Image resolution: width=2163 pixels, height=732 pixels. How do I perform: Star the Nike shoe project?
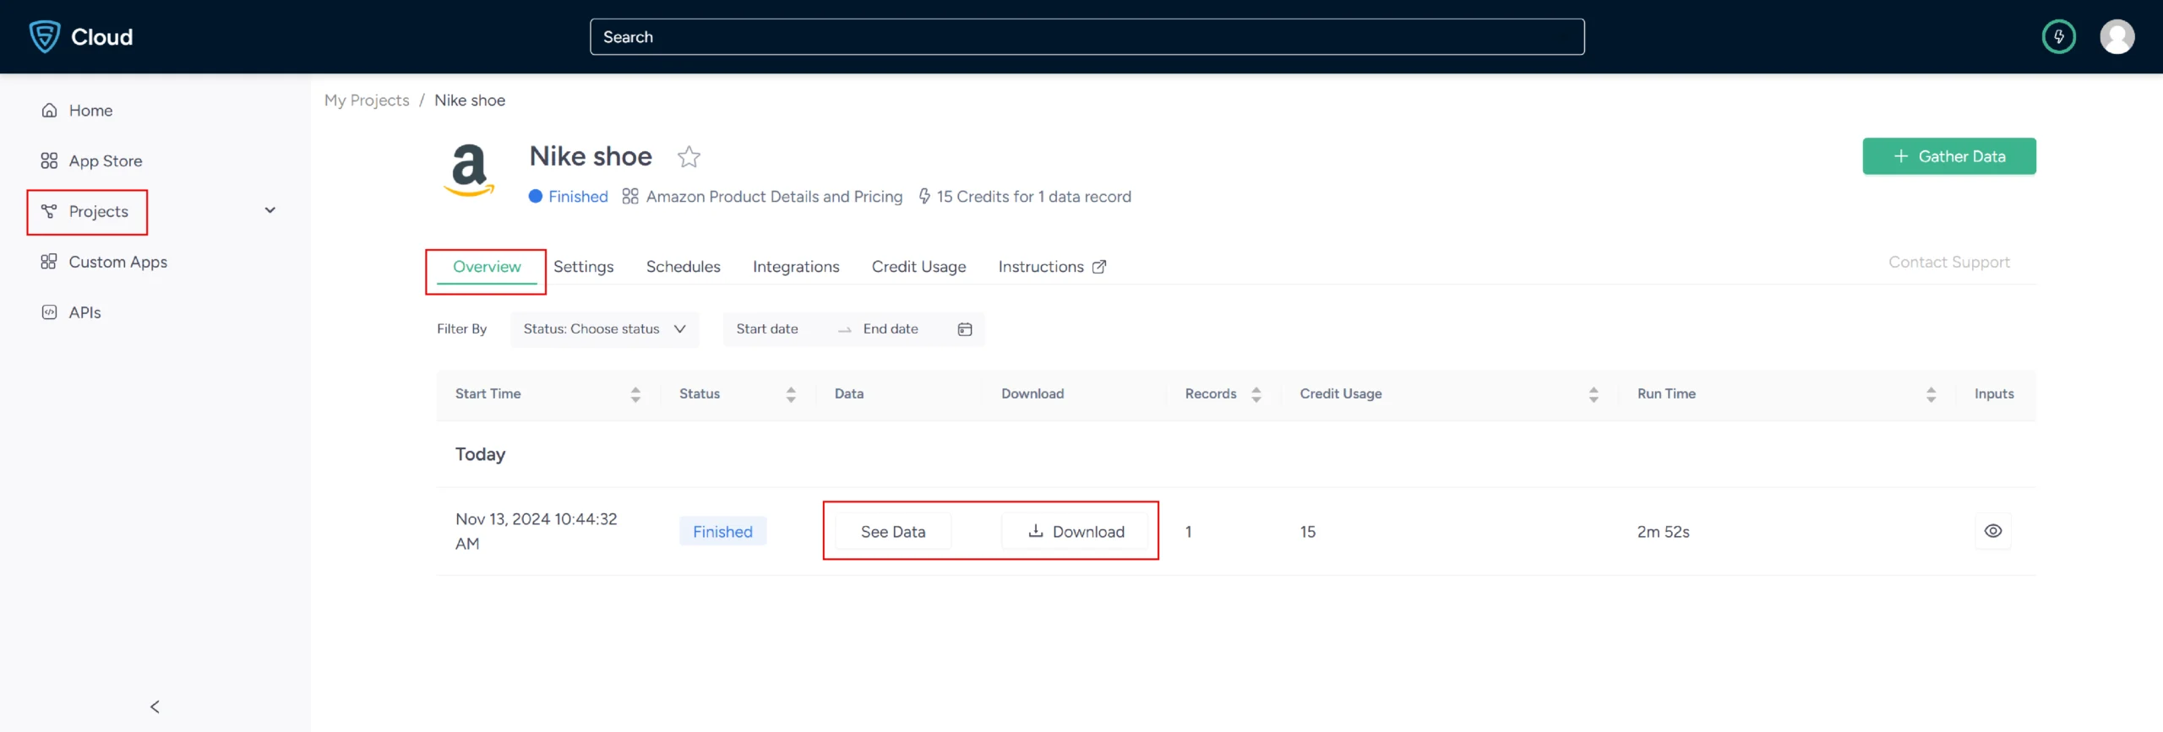[x=689, y=156]
